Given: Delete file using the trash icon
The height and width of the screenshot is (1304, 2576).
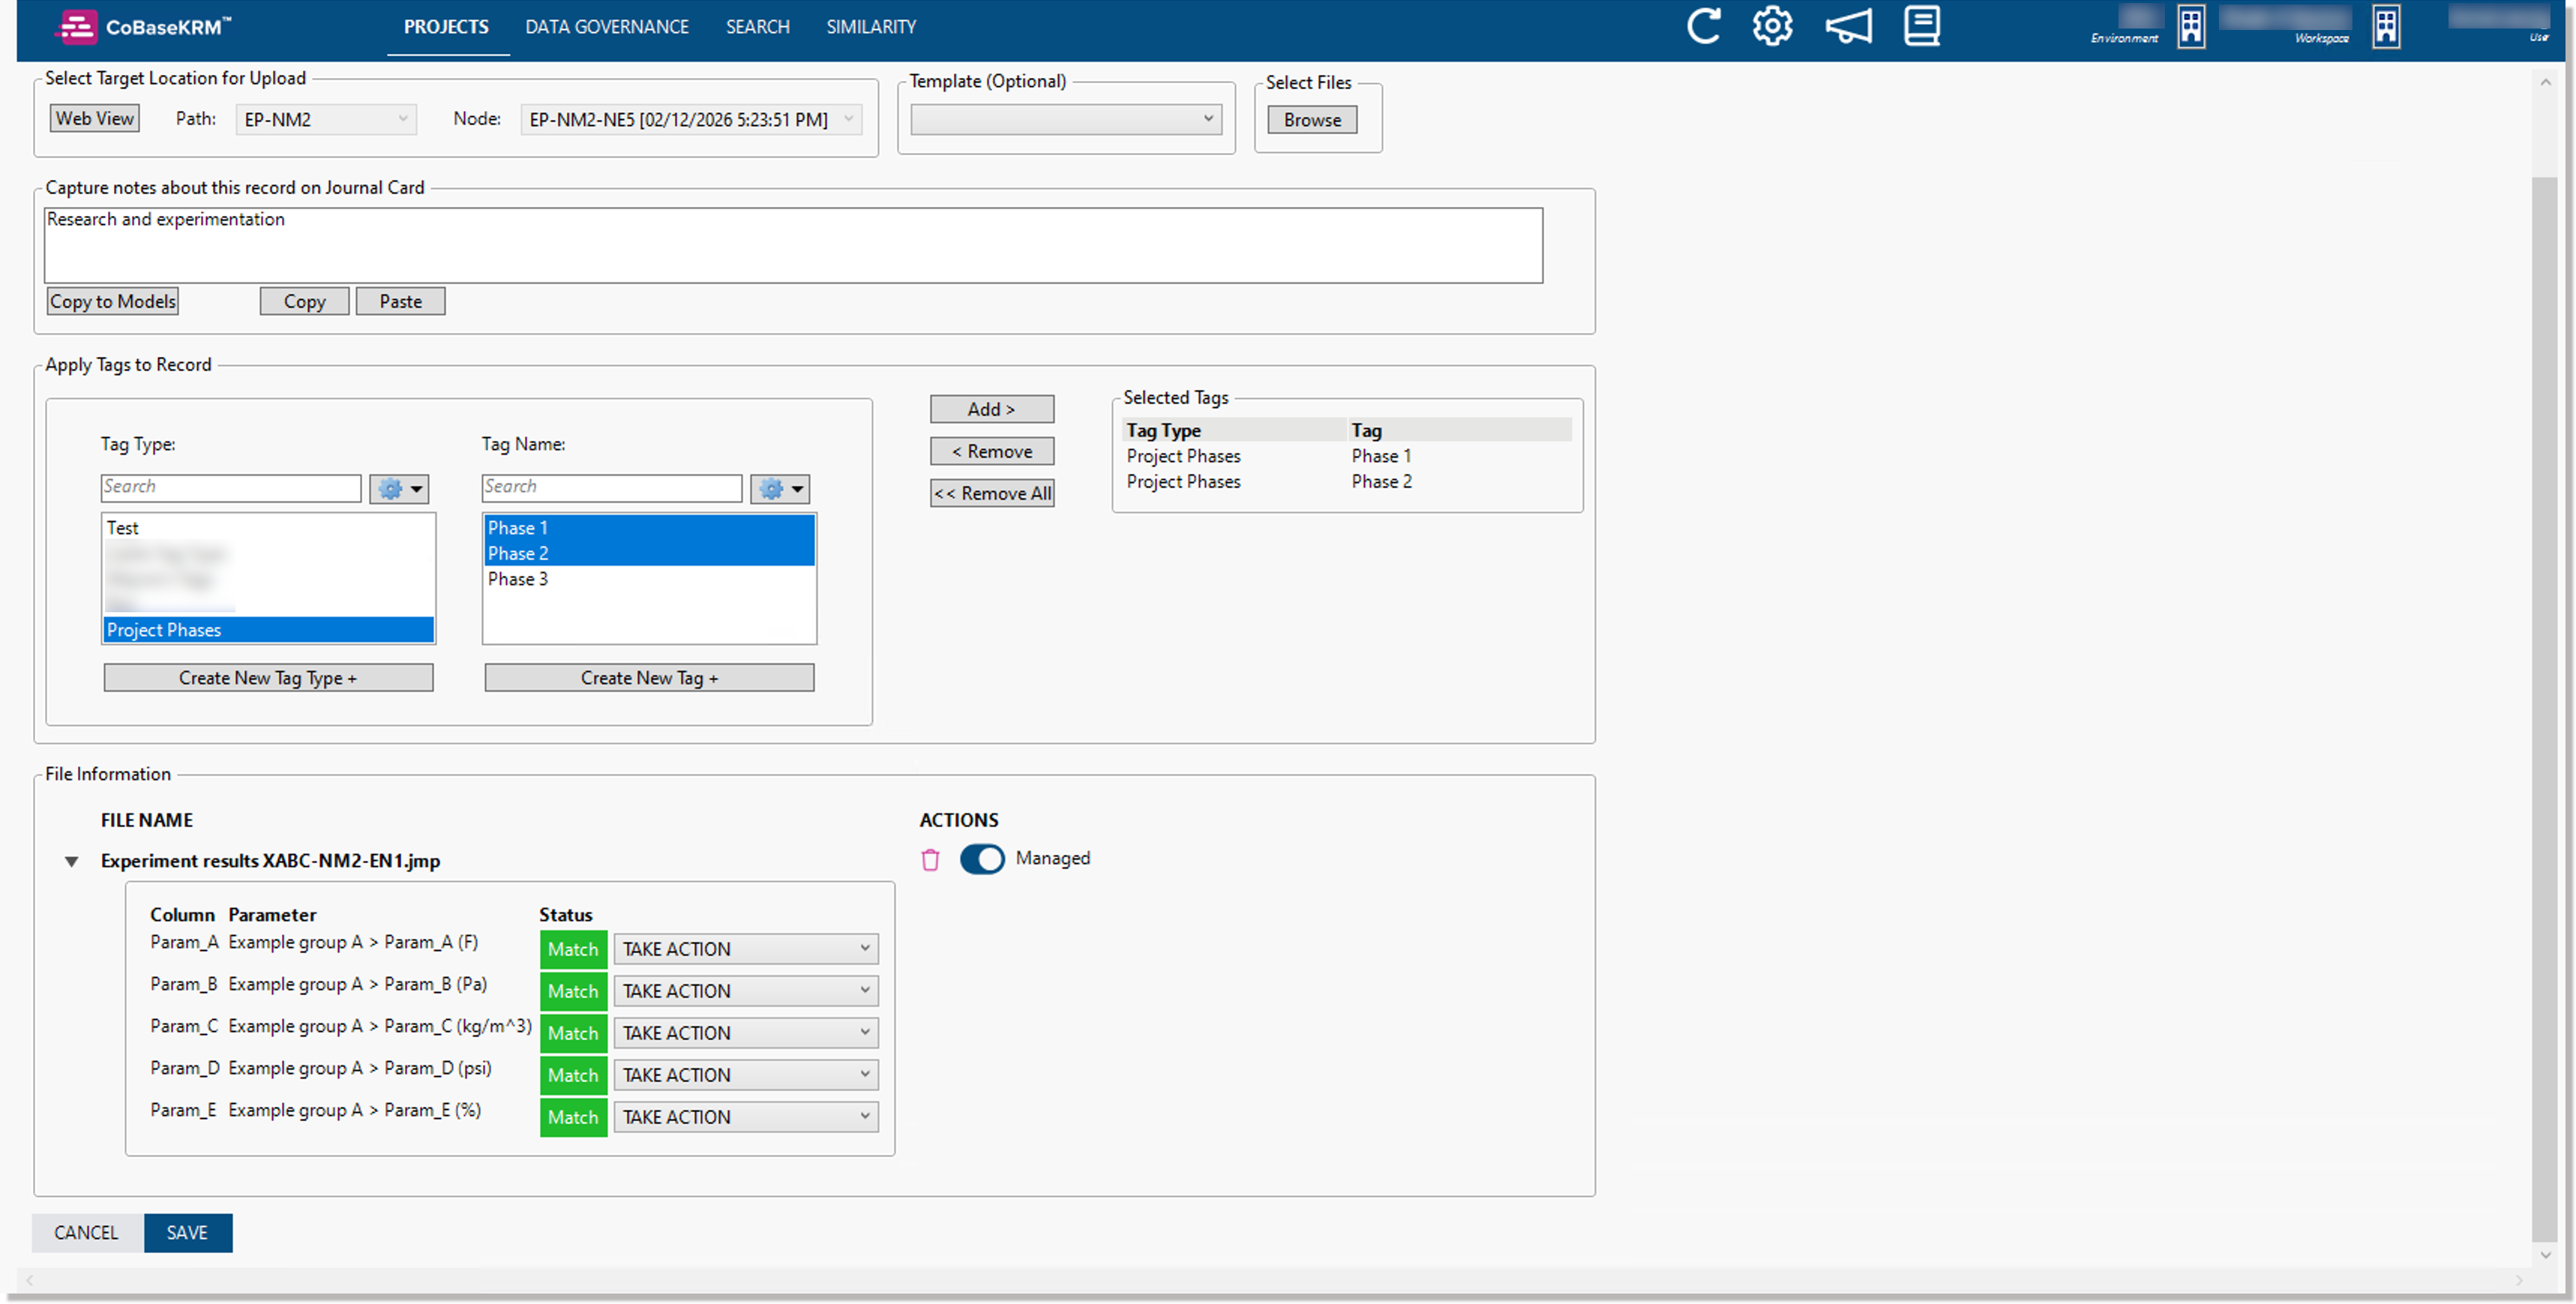Looking at the screenshot, I should coord(930,859).
